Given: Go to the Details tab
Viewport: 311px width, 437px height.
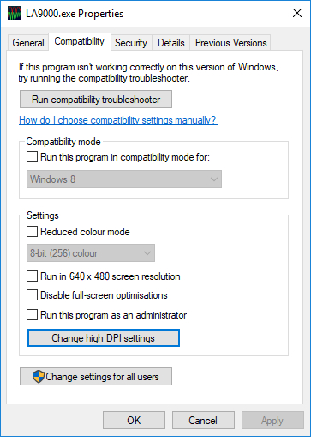Looking at the screenshot, I should tap(171, 43).
